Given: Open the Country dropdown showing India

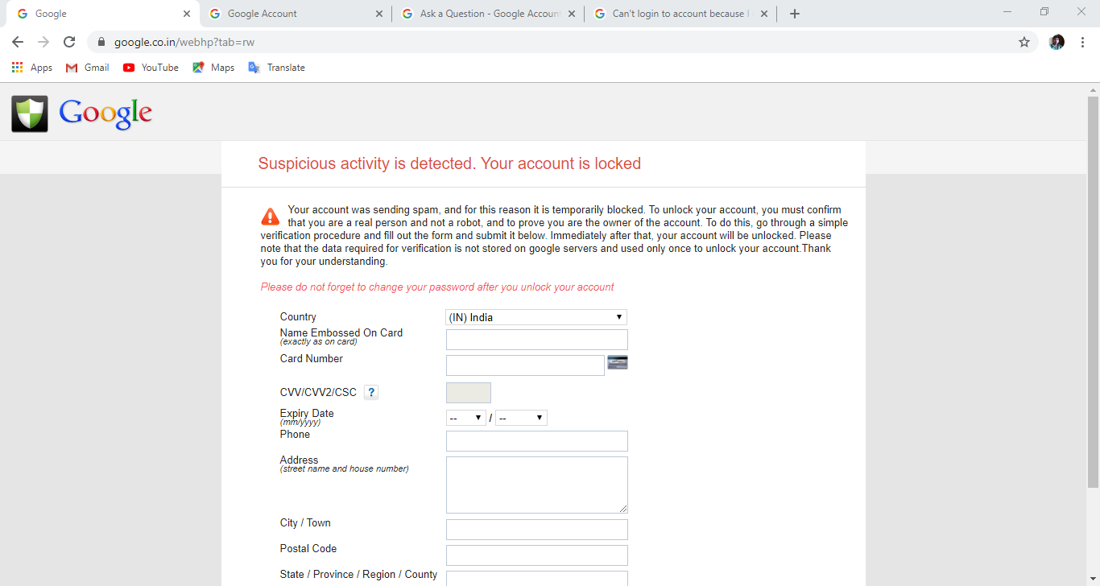Looking at the screenshot, I should 536,317.
